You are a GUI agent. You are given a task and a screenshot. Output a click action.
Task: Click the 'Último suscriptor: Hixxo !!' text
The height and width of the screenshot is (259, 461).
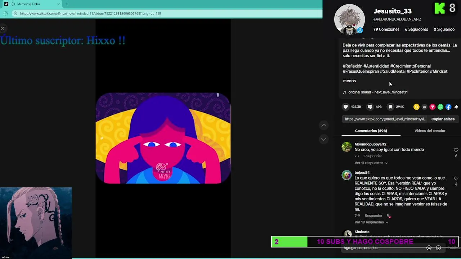pyautogui.click(x=63, y=41)
